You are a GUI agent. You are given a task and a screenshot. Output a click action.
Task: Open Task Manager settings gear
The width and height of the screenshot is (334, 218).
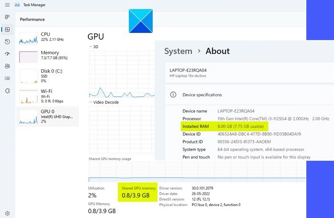pyautogui.click(x=7, y=213)
